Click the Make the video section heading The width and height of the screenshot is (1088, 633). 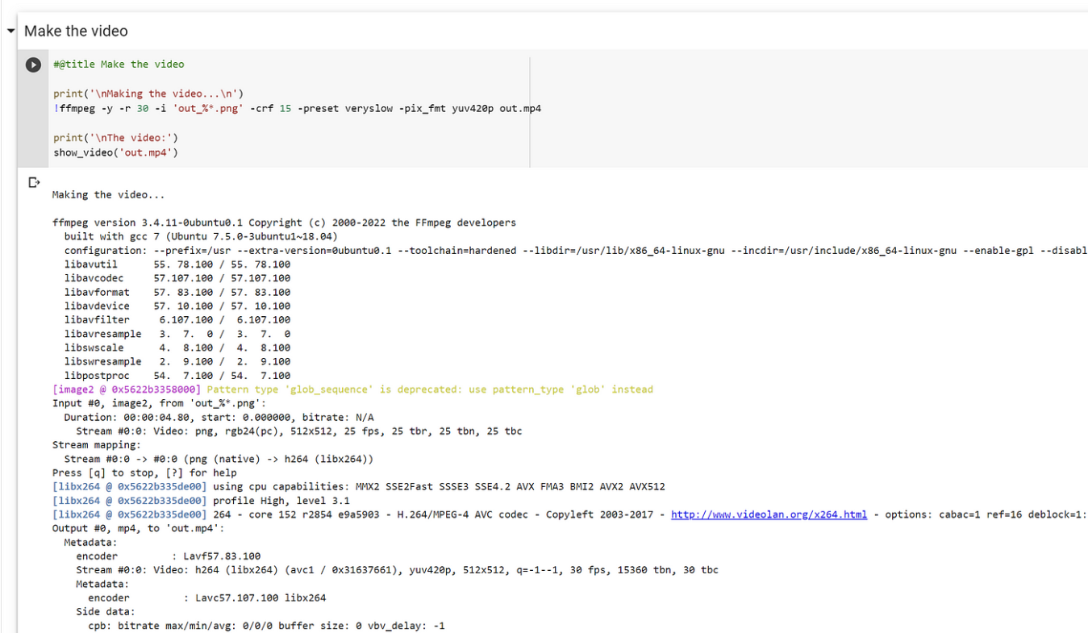click(x=76, y=31)
